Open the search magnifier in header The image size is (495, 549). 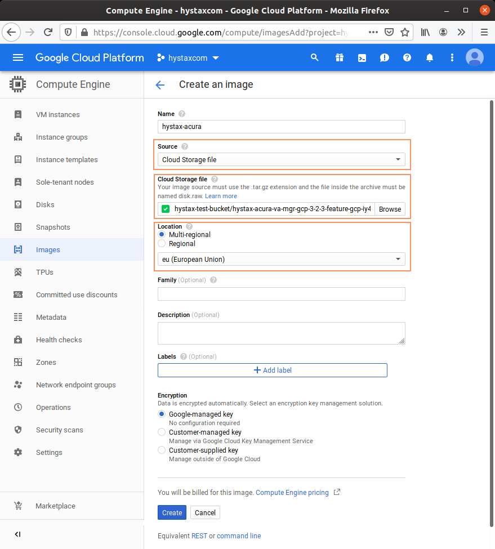coord(315,58)
